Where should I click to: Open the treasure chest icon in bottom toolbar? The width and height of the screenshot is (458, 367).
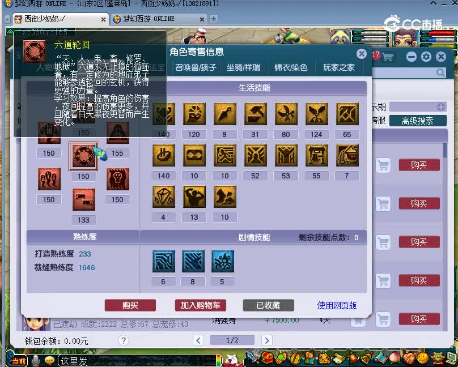(266, 359)
